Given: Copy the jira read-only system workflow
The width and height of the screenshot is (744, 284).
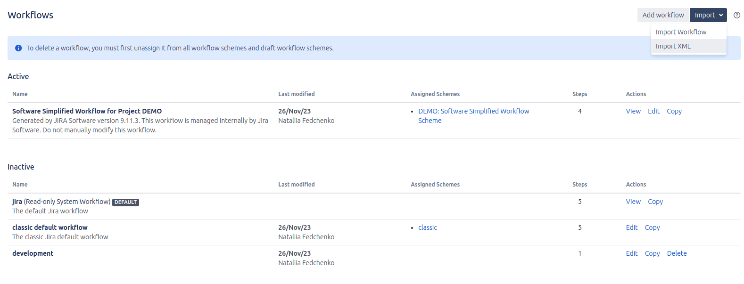Looking at the screenshot, I should coord(655,202).
